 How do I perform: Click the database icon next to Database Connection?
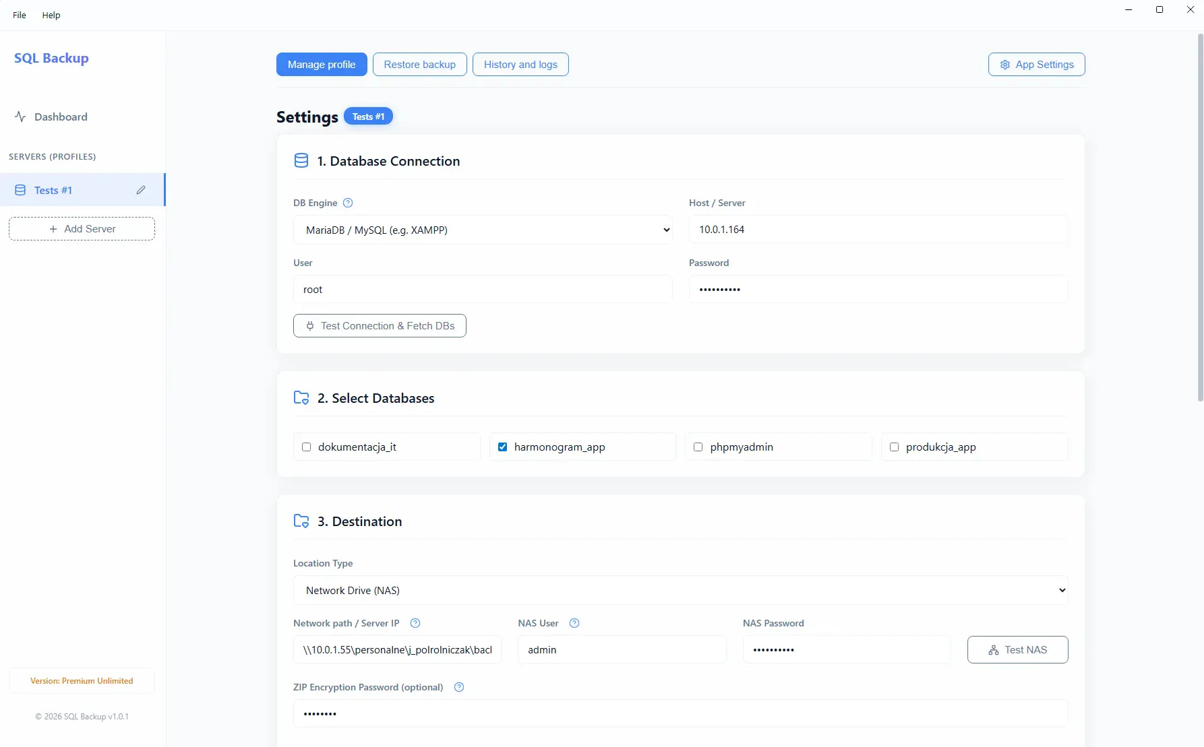pyautogui.click(x=301, y=160)
